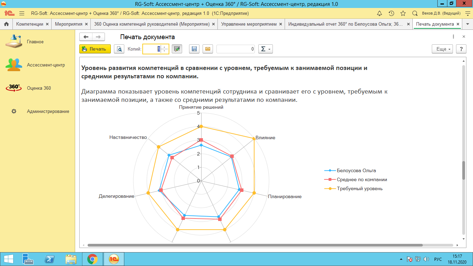This screenshot has width=473, height=266.
Task: Click the print preview icon
Action: (119, 49)
